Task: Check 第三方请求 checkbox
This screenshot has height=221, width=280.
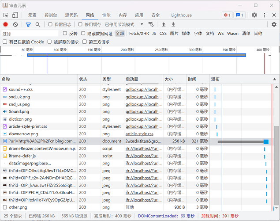Action: (x=85, y=42)
